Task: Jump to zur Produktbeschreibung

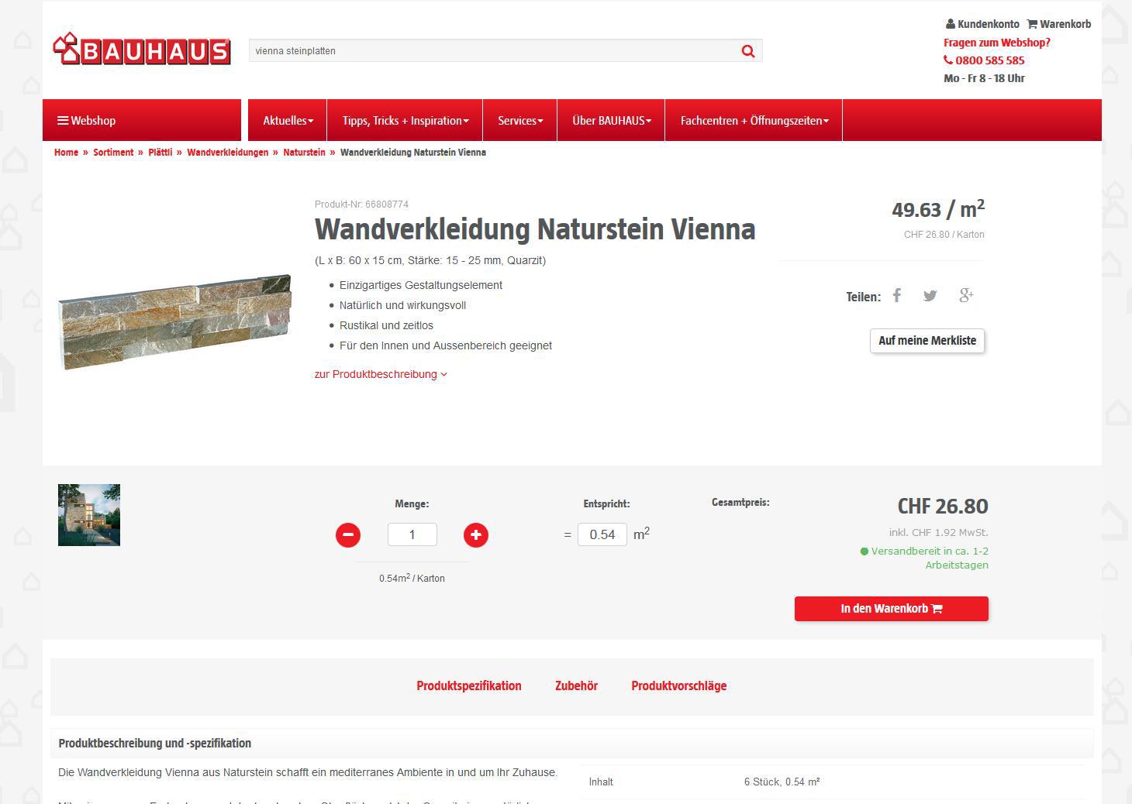Action: (381, 374)
